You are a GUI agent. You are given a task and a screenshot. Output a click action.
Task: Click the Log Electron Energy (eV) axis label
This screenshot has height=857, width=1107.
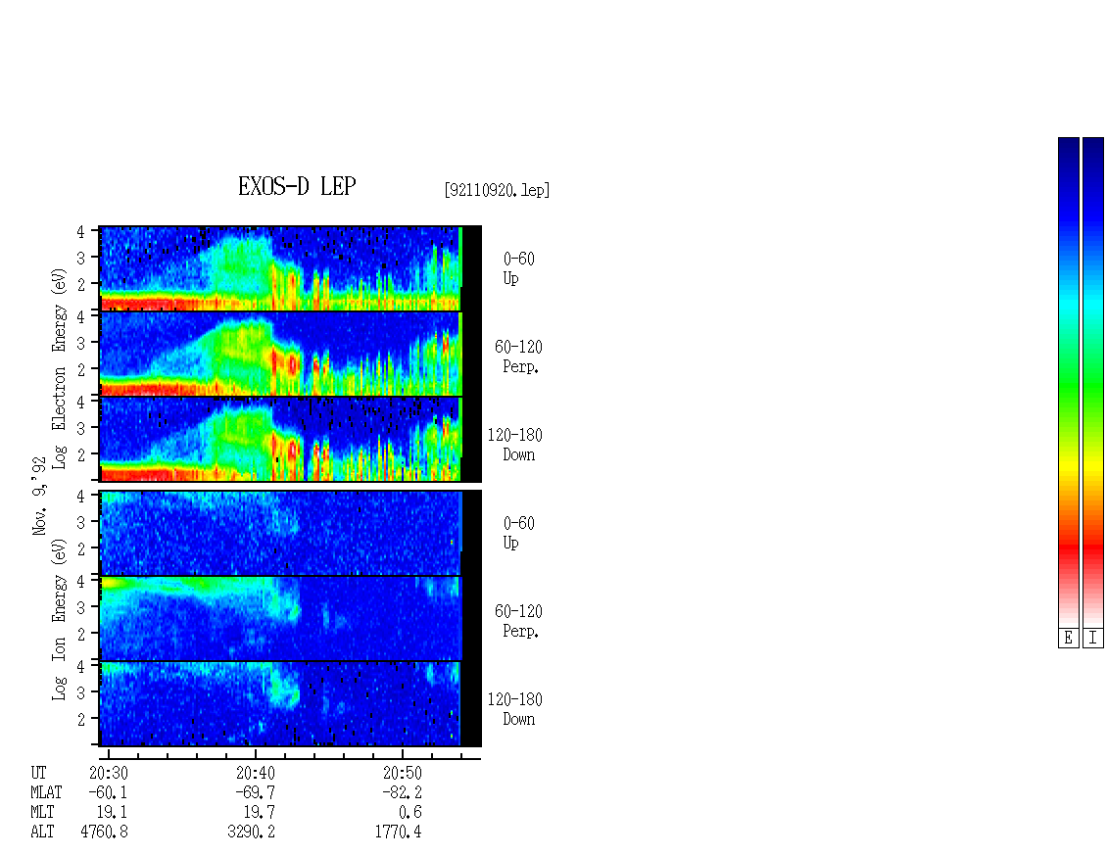pyautogui.click(x=60, y=368)
